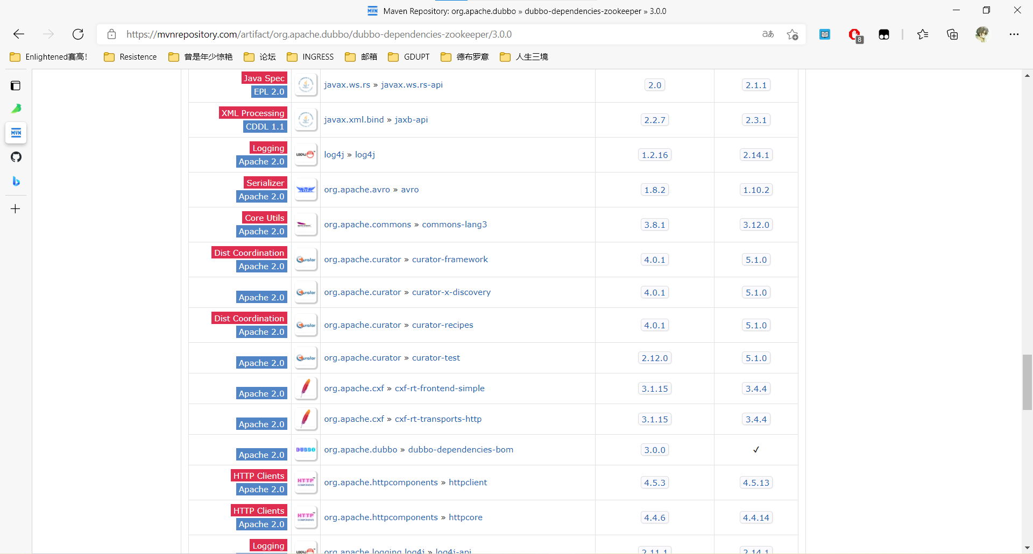This screenshot has width=1033, height=554.
Task: Open the red ad blocker extension icon
Action: coord(854,35)
